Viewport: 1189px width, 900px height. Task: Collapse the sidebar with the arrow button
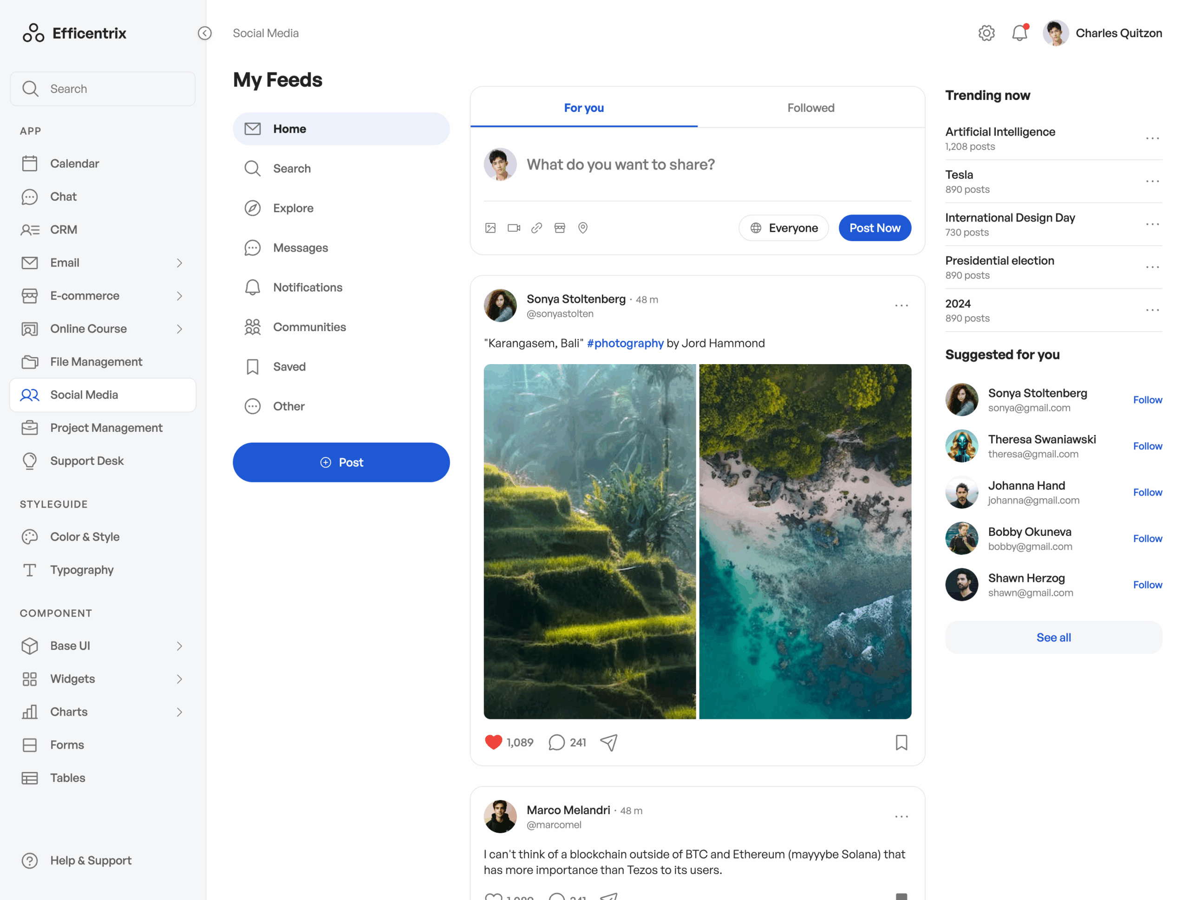[x=205, y=33]
